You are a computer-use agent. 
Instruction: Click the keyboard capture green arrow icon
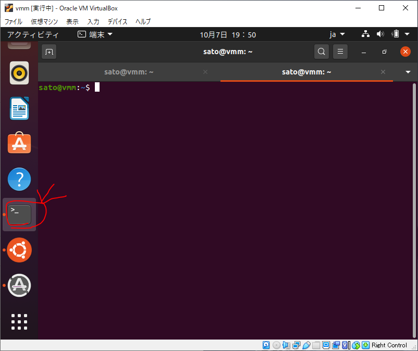coord(366,345)
